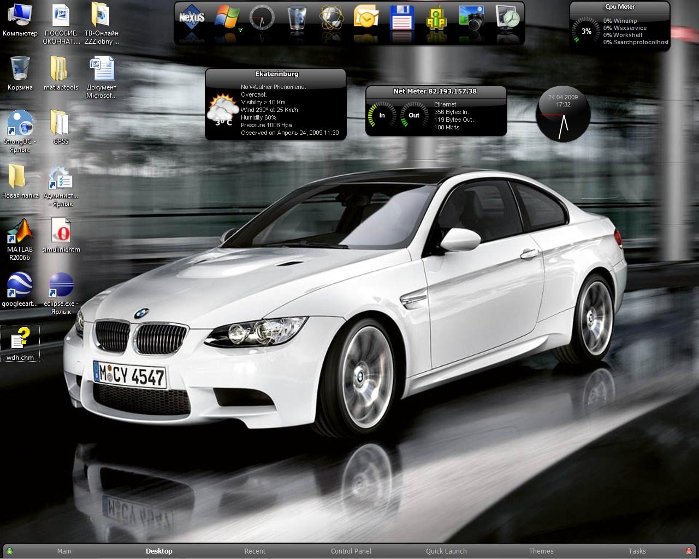Switch to the Control Panel tab

tap(351, 551)
